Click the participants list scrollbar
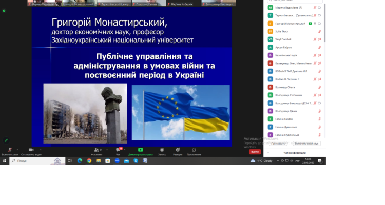385x205 pixels. (x=324, y=23)
